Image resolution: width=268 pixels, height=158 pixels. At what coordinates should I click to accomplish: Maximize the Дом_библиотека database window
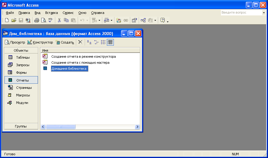[x=131, y=34]
